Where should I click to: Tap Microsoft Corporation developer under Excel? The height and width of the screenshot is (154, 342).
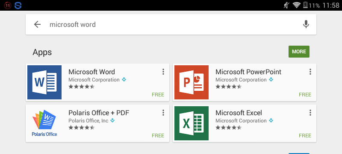(x=241, y=121)
